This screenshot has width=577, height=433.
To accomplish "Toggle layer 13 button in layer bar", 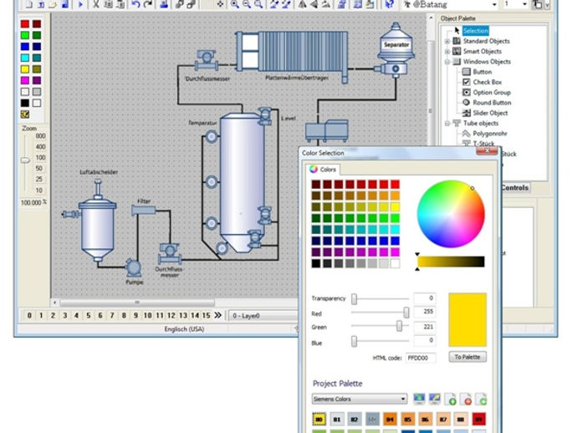I will 183,315.
